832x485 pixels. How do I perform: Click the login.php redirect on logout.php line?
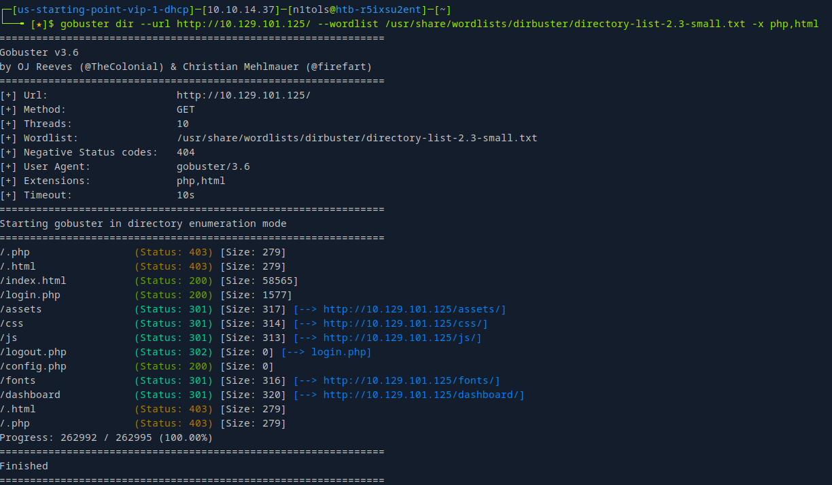click(x=339, y=352)
